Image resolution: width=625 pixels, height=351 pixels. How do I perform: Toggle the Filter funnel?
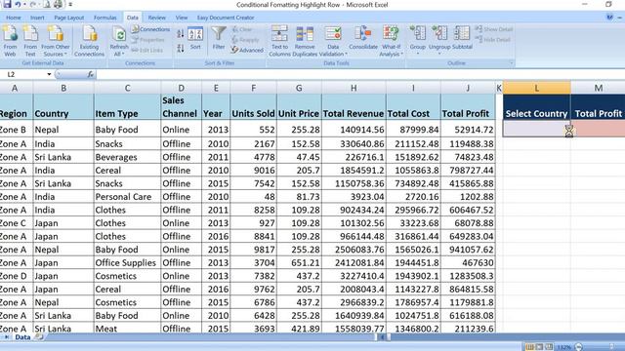219,38
